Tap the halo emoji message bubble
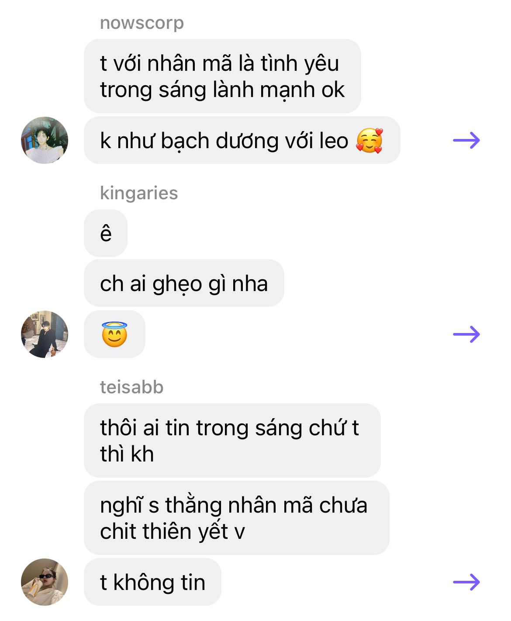Image resolution: width=511 pixels, height=621 pixels. point(114,334)
